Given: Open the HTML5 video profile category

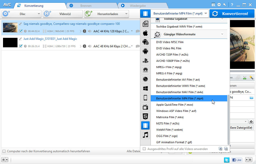Looking at the screenshot, I should click(145, 116).
